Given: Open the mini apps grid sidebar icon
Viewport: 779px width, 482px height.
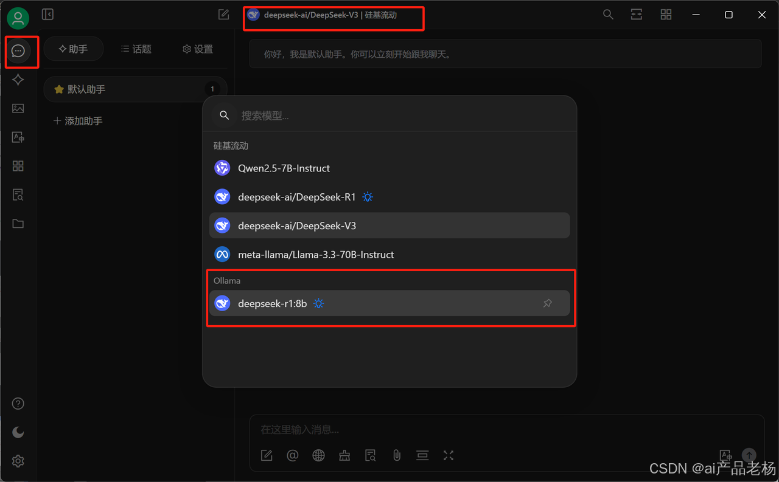Looking at the screenshot, I should point(18,166).
